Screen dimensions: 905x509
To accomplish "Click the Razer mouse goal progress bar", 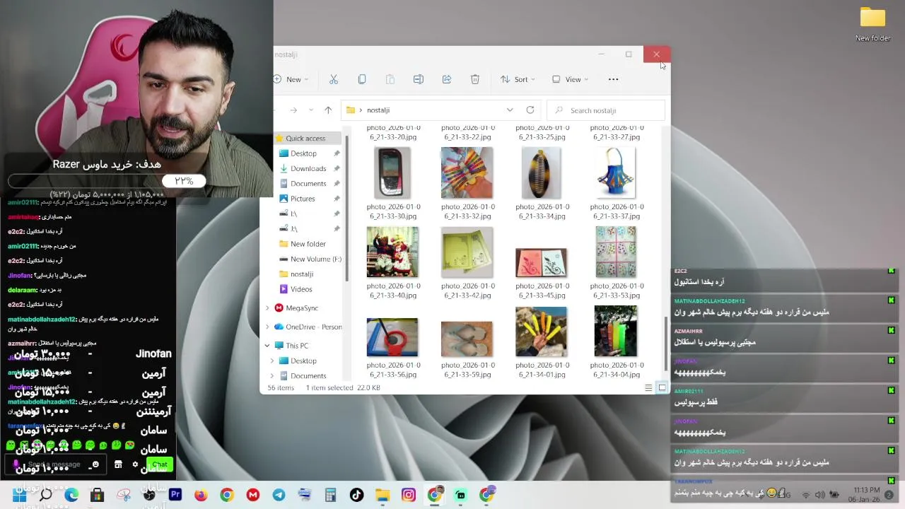I will 107,181.
